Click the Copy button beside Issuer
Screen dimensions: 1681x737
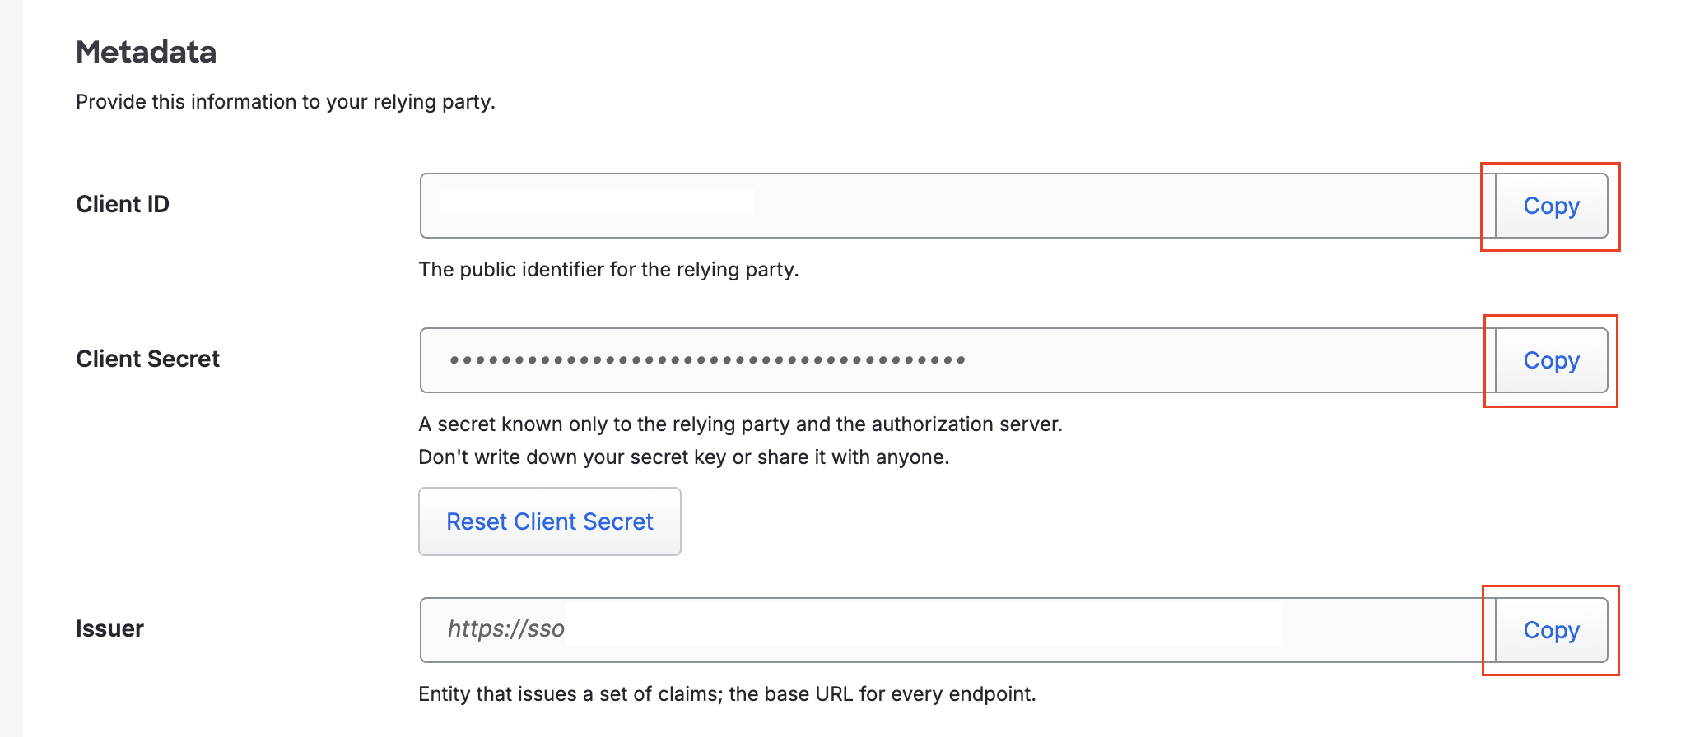tap(1549, 629)
